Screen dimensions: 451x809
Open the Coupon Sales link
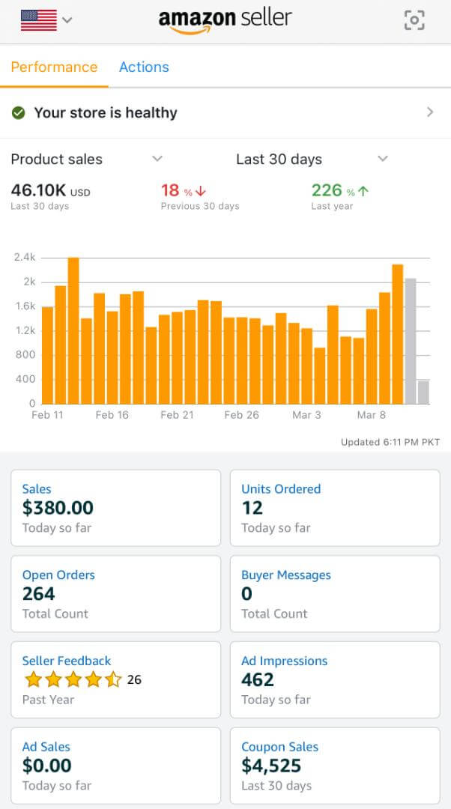[x=279, y=747]
